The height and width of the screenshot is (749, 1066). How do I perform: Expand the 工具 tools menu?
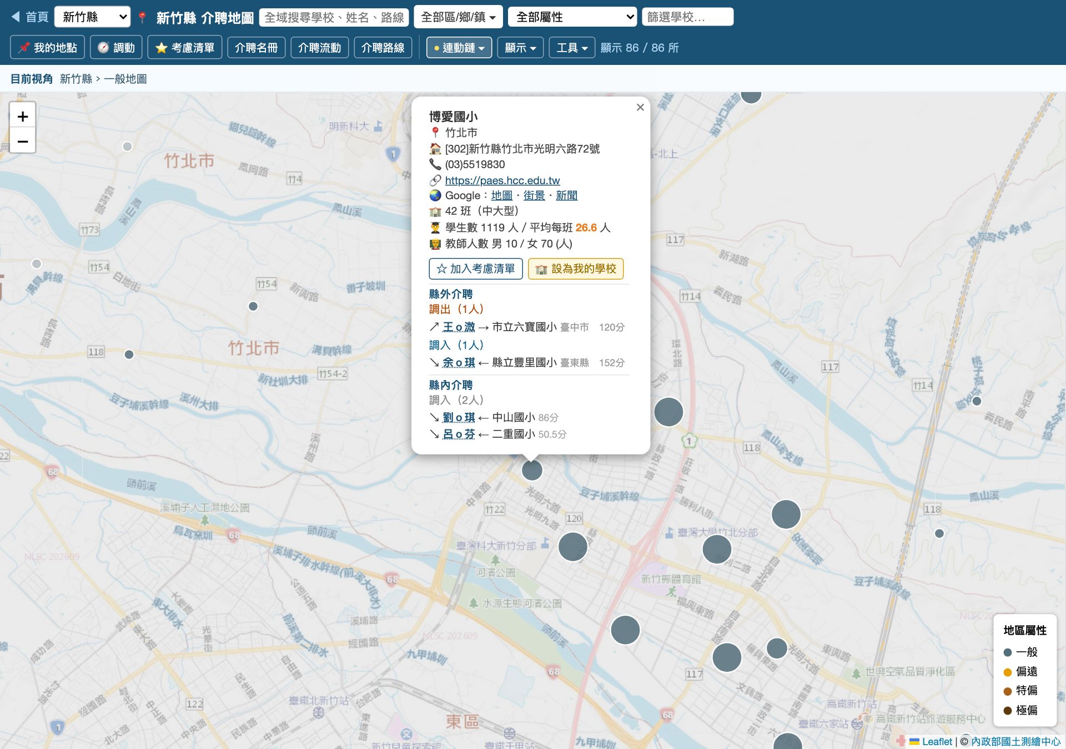pyautogui.click(x=572, y=48)
